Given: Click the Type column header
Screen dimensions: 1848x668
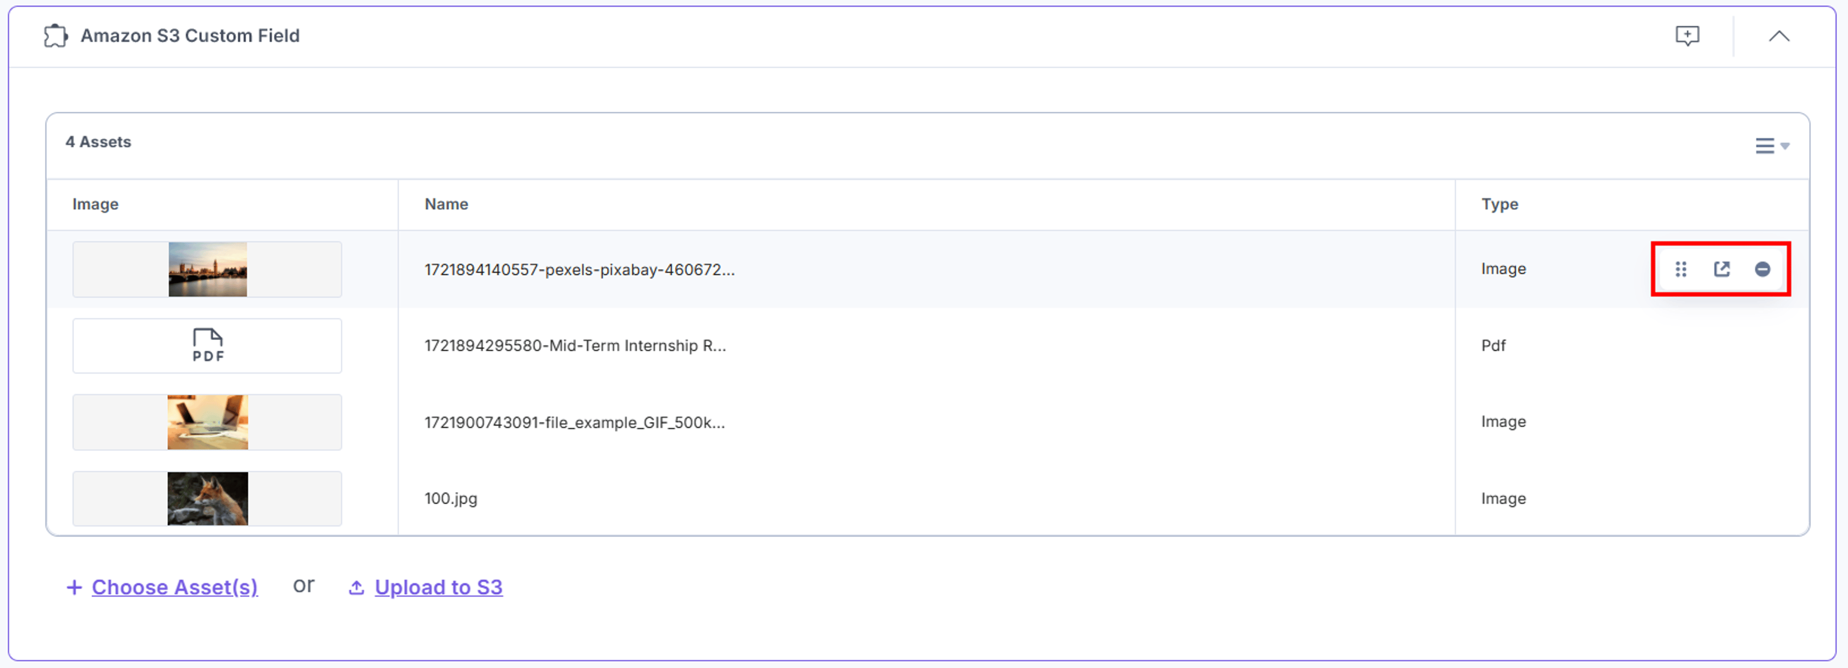Looking at the screenshot, I should [1500, 204].
